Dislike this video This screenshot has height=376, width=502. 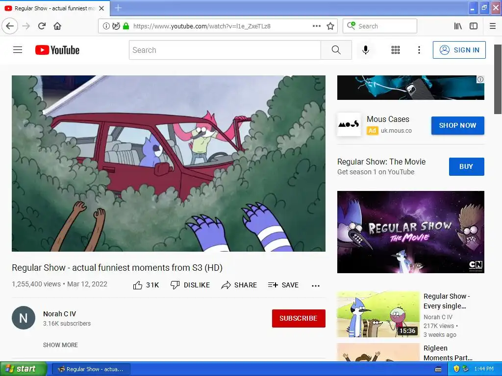coord(190,285)
